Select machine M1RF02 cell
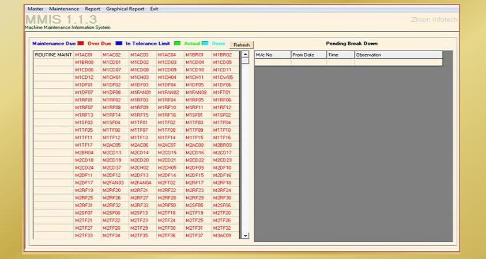The height and width of the screenshot is (259, 486). coord(115,100)
